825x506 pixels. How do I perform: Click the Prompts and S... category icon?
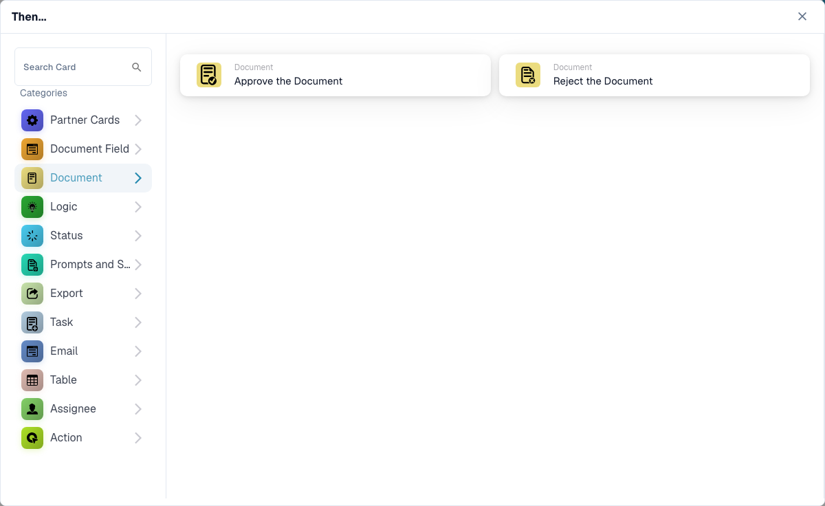tap(32, 265)
